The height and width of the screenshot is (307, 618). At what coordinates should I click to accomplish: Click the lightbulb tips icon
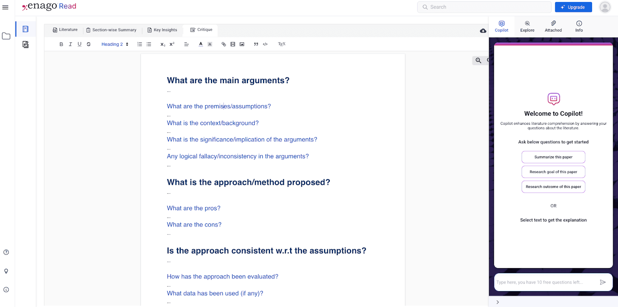click(x=6, y=271)
